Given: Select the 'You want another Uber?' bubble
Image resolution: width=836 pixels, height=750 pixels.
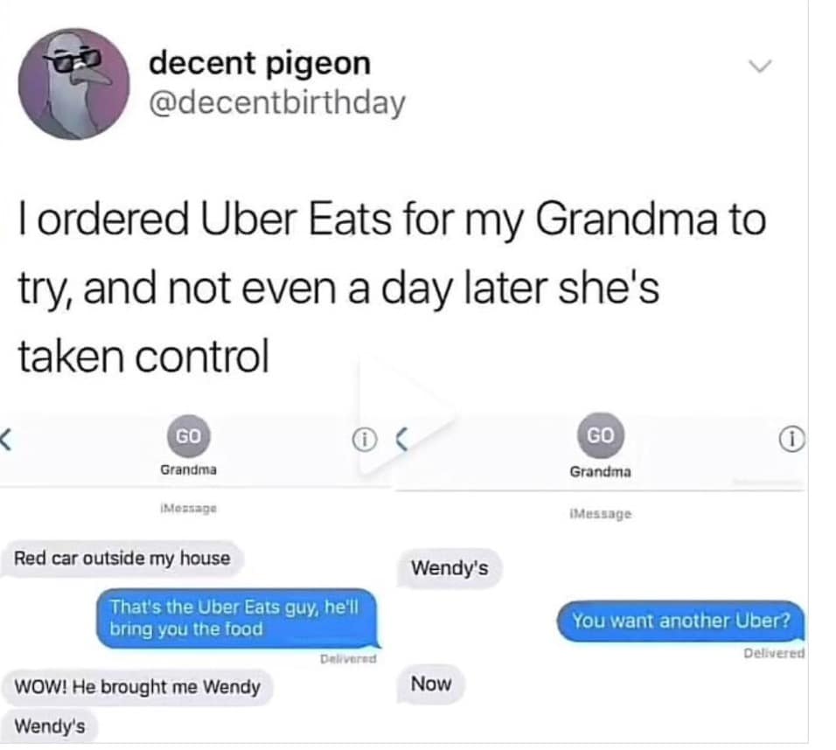Looking at the screenshot, I should 681,621.
